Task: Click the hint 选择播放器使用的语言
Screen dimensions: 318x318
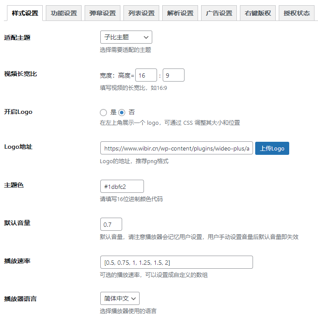Action: pyautogui.click(x=128, y=311)
